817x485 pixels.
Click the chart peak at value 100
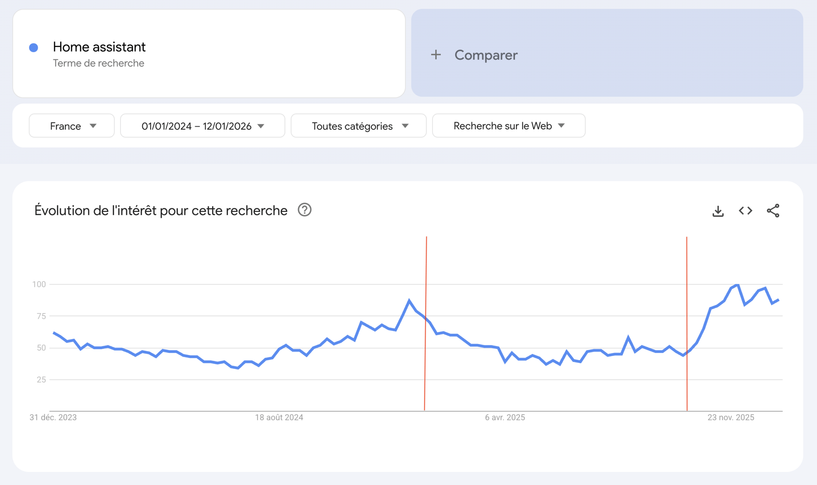(738, 285)
